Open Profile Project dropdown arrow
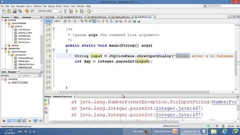The height and width of the screenshot is (135, 240). point(93,11)
